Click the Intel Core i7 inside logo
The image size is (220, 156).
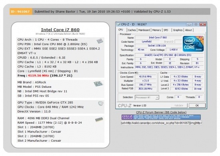click(x=193, y=43)
